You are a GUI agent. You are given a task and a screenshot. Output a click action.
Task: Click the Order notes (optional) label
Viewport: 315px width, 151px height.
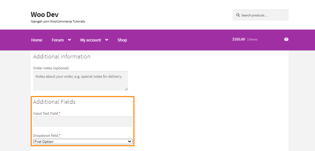[51, 68]
